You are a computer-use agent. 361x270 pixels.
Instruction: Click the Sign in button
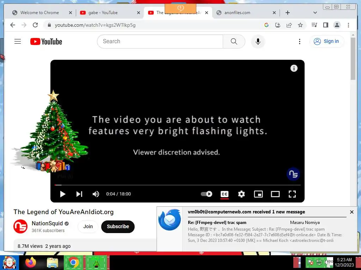pos(327,41)
